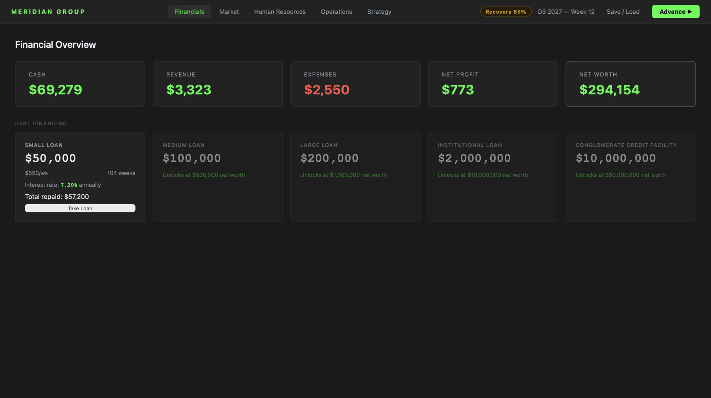Viewport: 711px width, 398px height.
Task: Click the Conglomerate Credit Facility card
Action: (631, 177)
